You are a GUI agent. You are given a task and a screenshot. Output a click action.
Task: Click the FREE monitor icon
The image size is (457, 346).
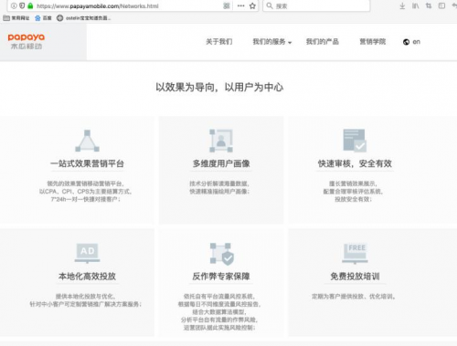(x=355, y=254)
